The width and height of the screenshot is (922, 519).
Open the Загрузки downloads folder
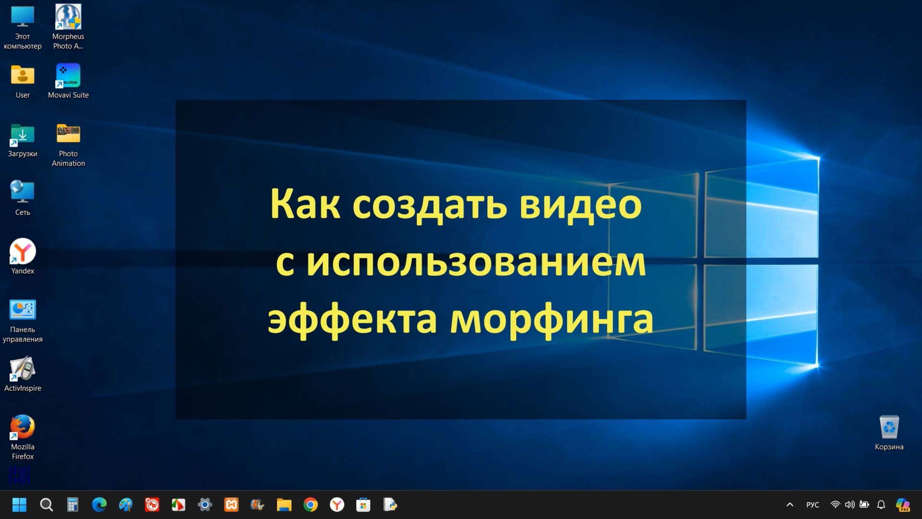tap(22, 135)
